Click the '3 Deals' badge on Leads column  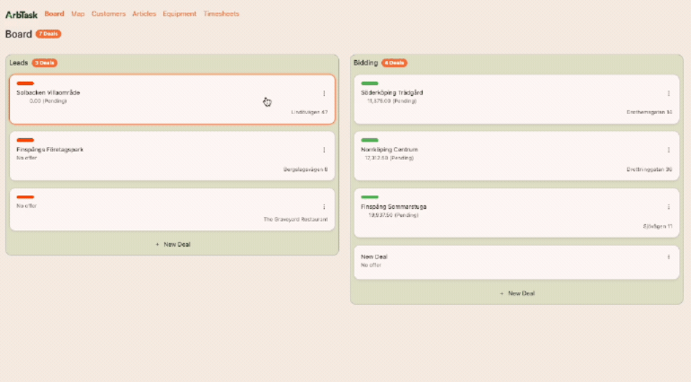[x=45, y=63]
